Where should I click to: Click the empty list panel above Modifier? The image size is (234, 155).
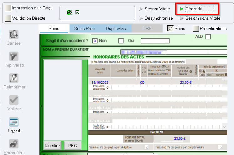(x=63, y=100)
